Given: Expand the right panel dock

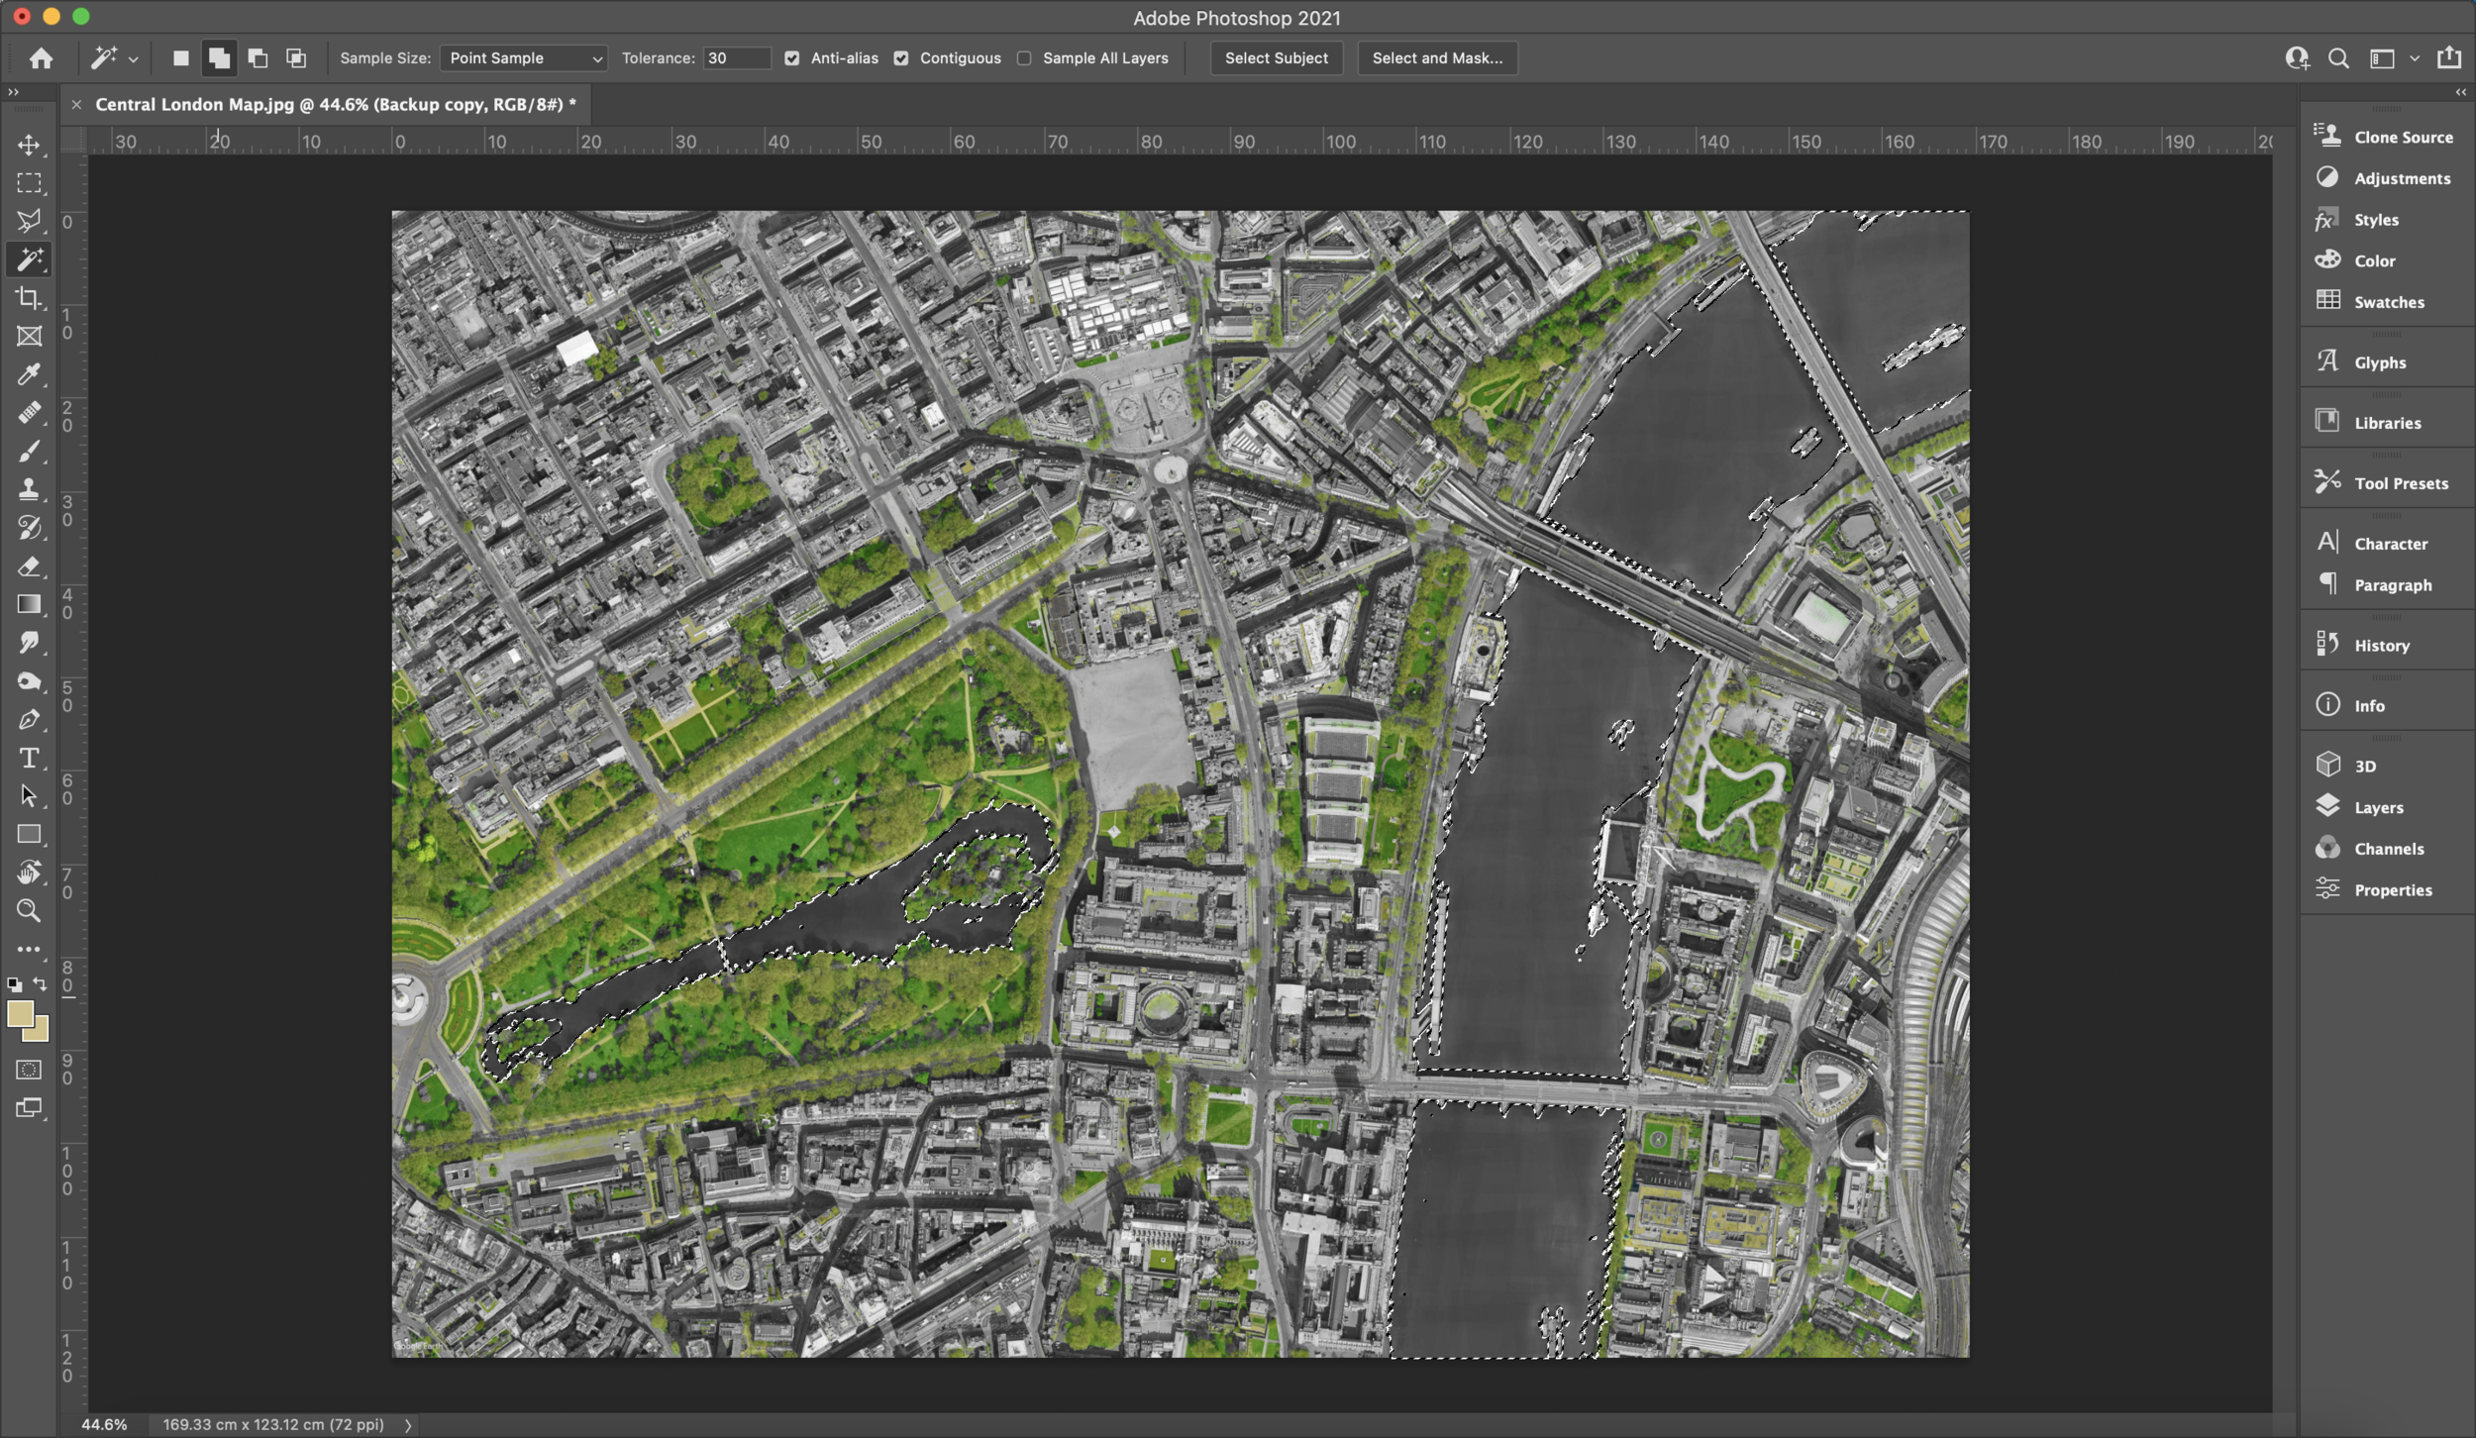Looking at the screenshot, I should pos(2460,92).
